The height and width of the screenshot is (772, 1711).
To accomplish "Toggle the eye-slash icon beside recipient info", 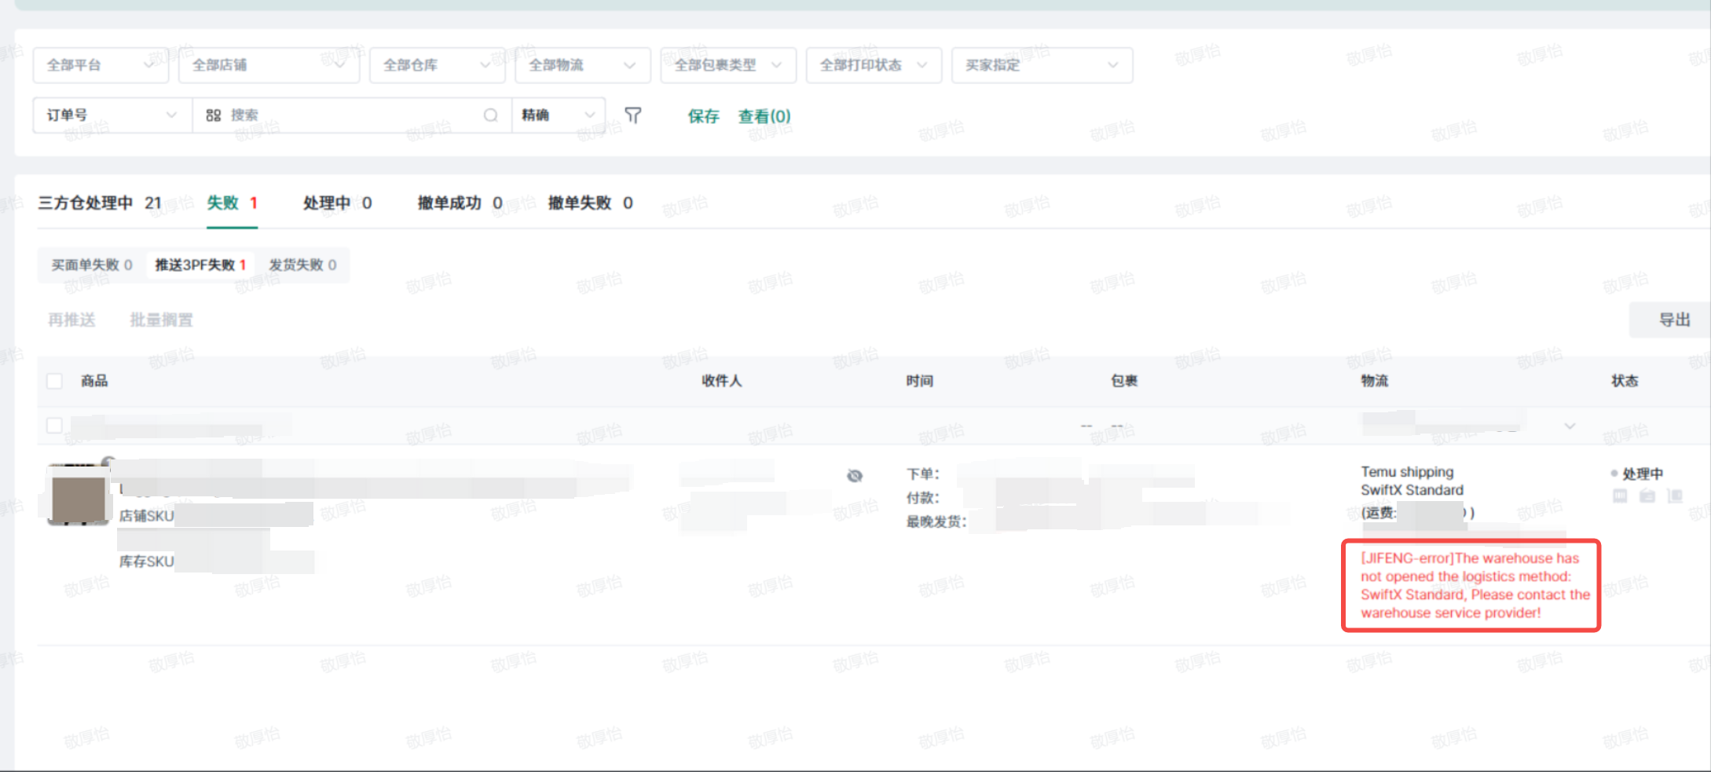I will click(855, 476).
